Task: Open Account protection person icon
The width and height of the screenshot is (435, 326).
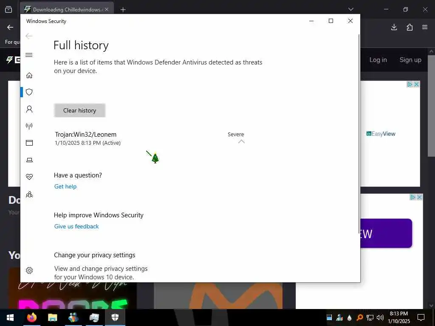Action: point(29,109)
